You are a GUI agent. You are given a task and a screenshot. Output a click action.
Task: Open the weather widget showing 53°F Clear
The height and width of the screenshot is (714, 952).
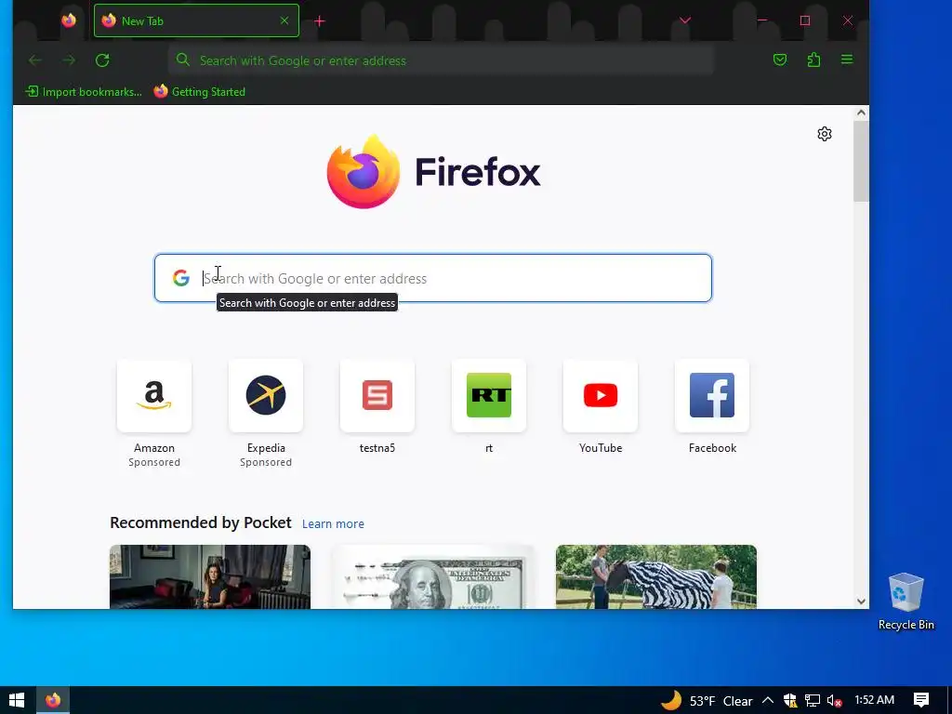point(707,701)
